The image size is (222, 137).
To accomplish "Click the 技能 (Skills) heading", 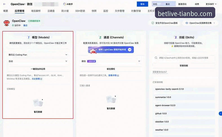I will click(x=187, y=37).
